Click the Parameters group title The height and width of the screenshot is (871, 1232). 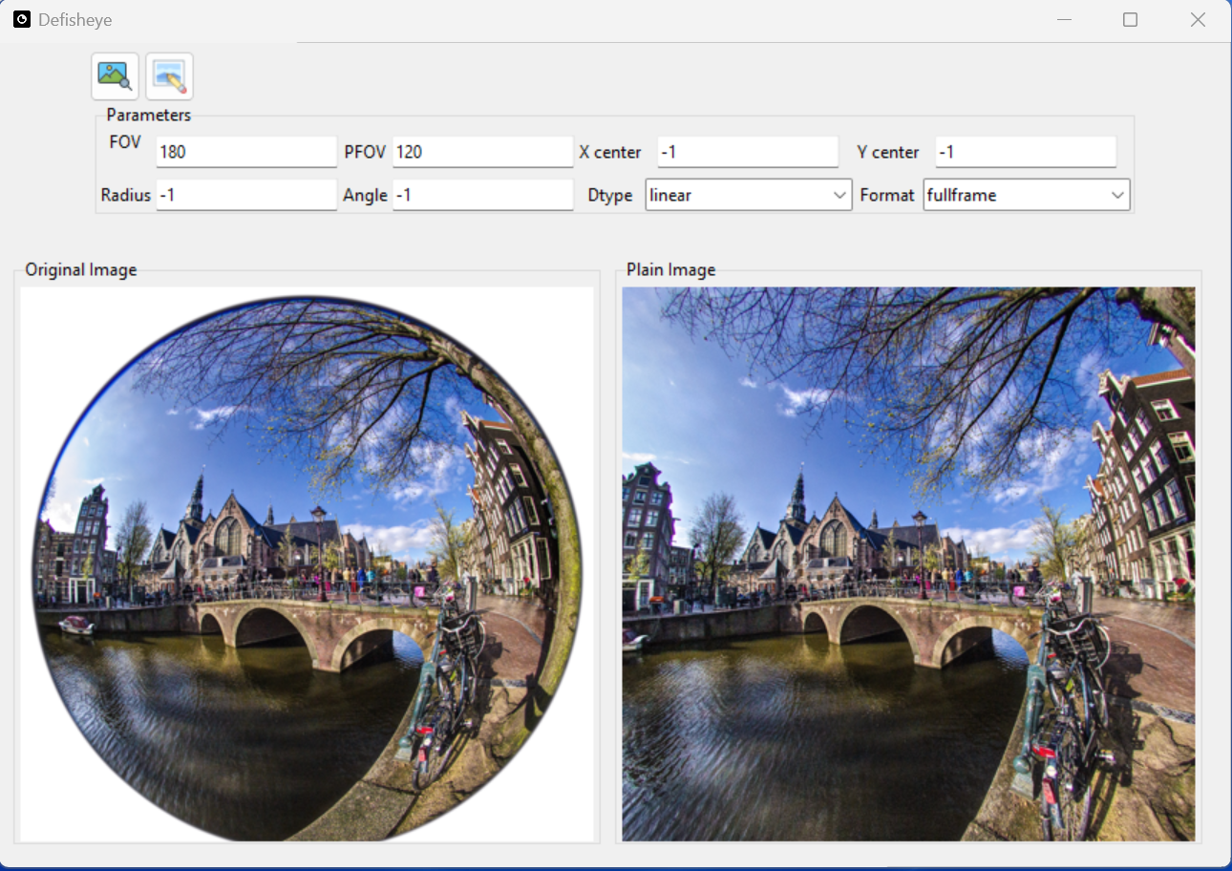149,116
